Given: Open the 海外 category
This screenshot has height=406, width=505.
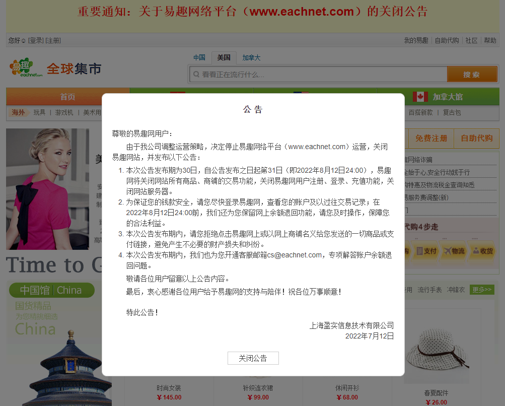Looking at the screenshot, I should 18,112.
